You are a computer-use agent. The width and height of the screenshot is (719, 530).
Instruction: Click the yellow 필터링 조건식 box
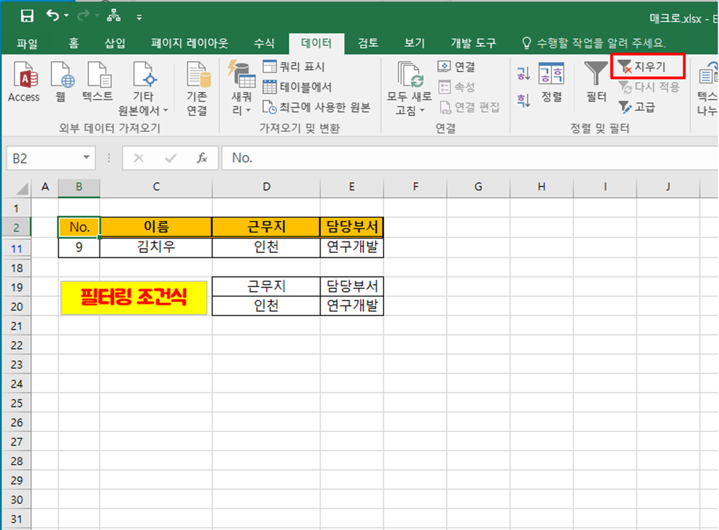point(134,298)
